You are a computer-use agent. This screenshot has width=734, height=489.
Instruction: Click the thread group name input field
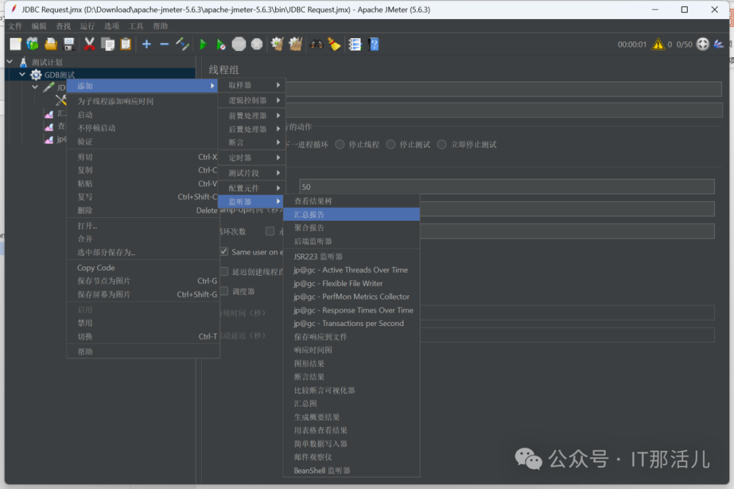pos(504,89)
